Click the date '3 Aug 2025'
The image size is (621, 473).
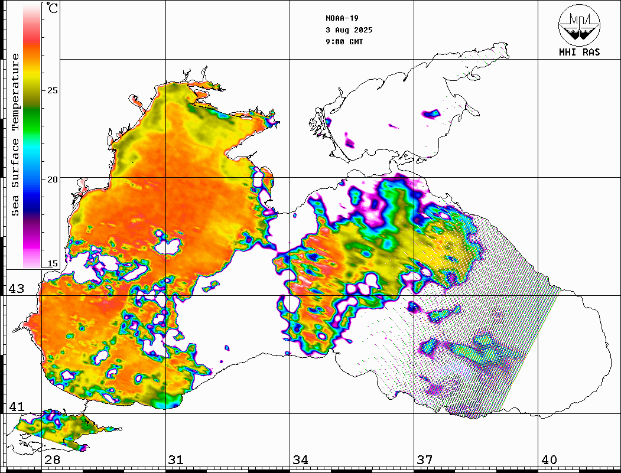pyautogui.click(x=349, y=30)
